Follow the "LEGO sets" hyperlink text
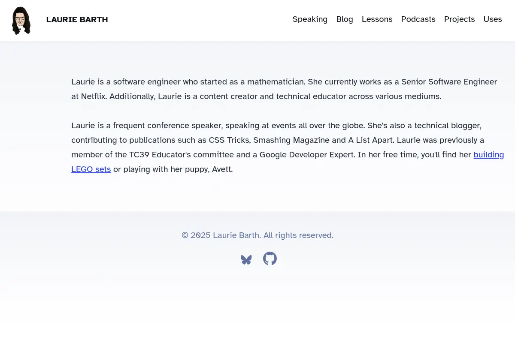This screenshot has height=343, width=515. pos(91,169)
